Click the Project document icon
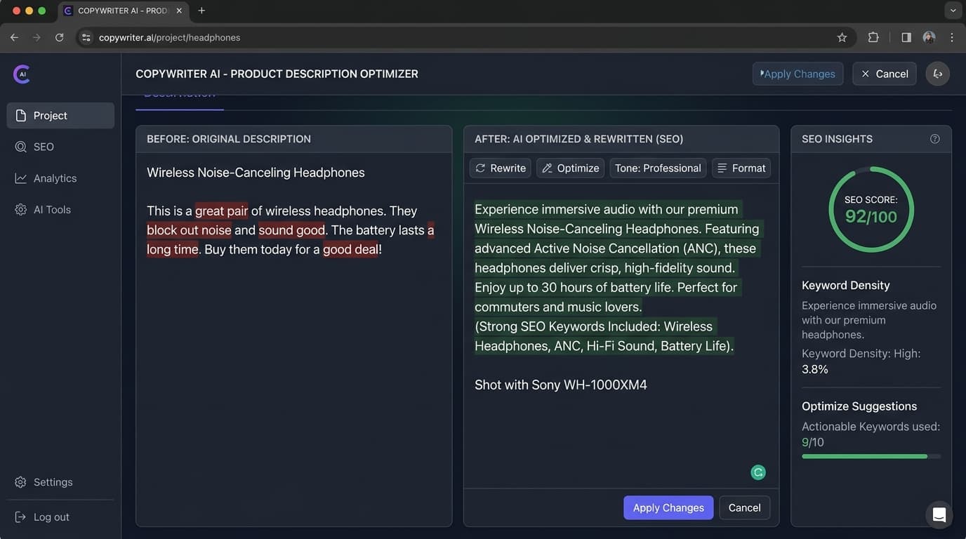Image resolution: width=966 pixels, height=539 pixels. click(22, 115)
